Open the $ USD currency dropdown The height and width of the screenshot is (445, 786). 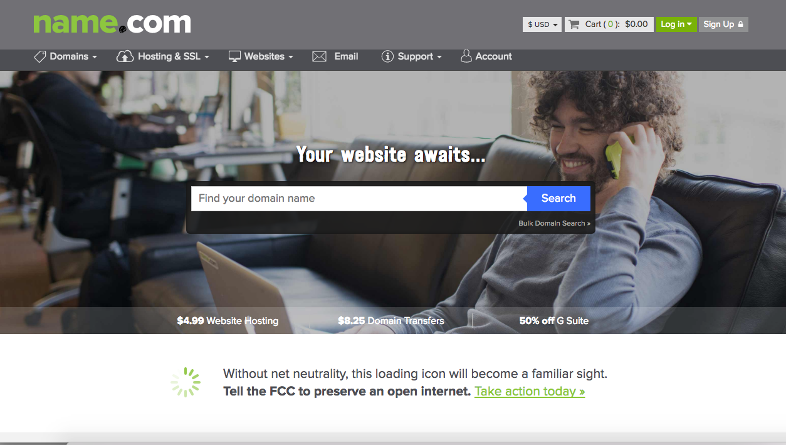[542, 24]
